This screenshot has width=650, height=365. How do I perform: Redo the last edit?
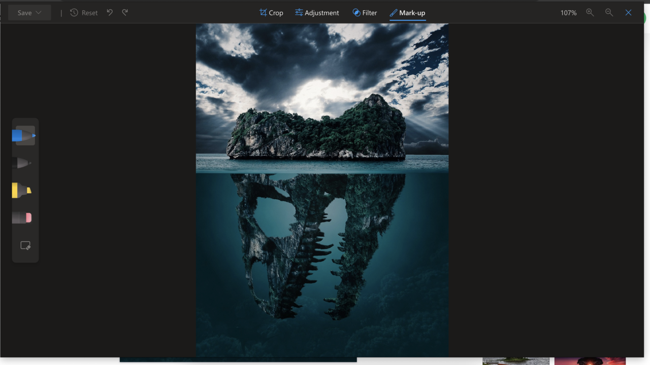124,12
